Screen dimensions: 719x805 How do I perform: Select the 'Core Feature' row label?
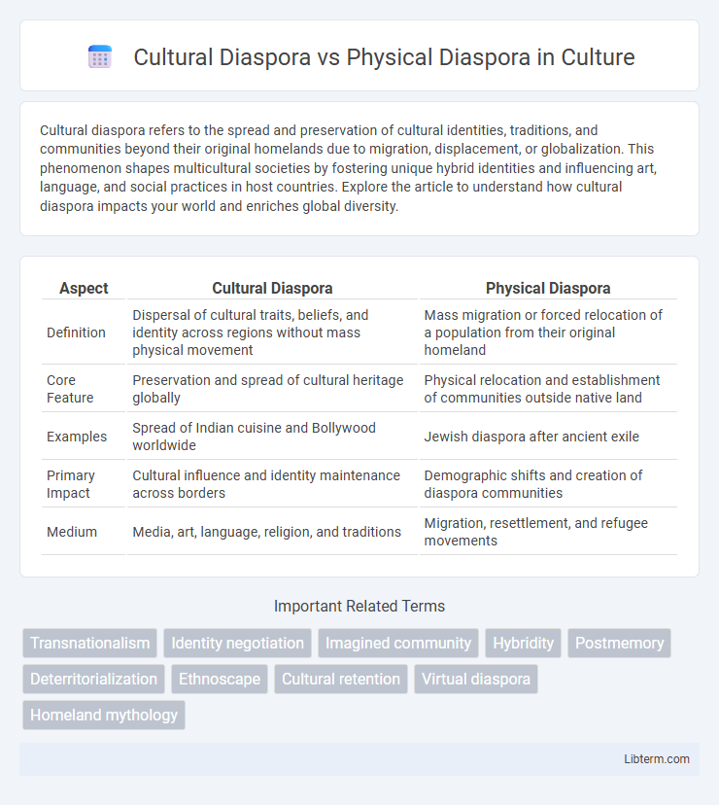[x=70, y=389]
